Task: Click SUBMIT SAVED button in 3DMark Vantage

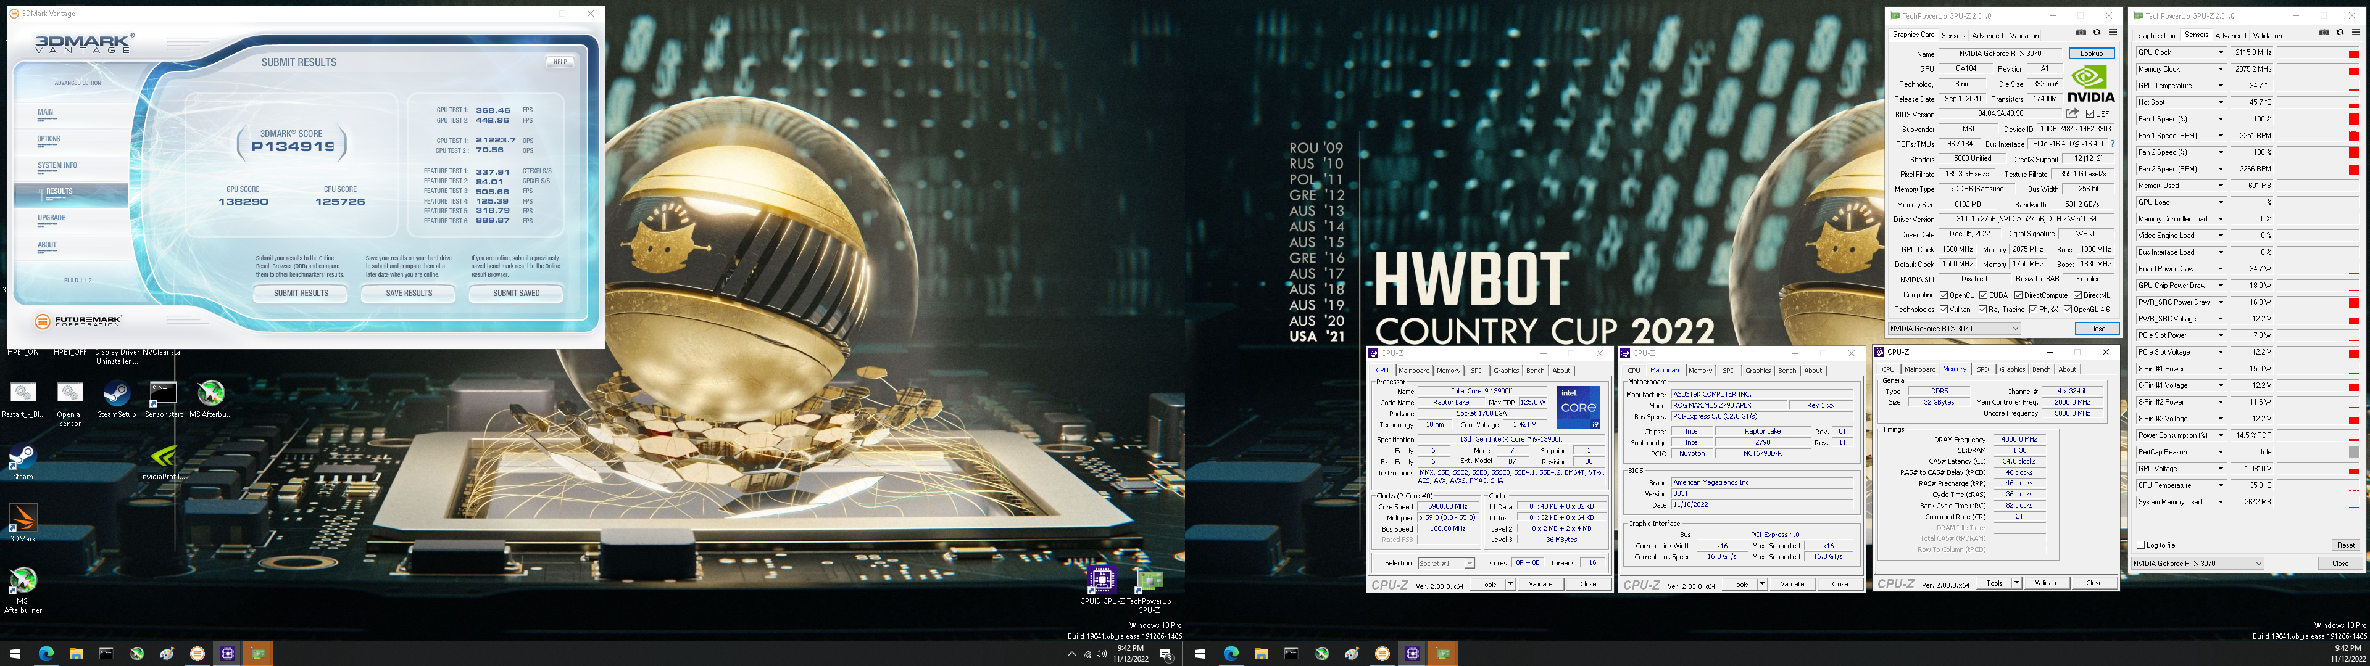Action: [516, 294]
